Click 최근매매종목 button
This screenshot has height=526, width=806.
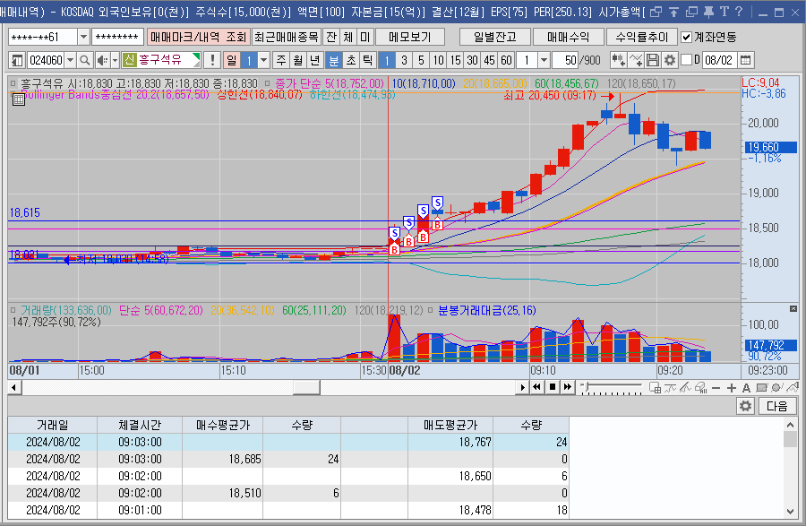(x=287, y=37)
